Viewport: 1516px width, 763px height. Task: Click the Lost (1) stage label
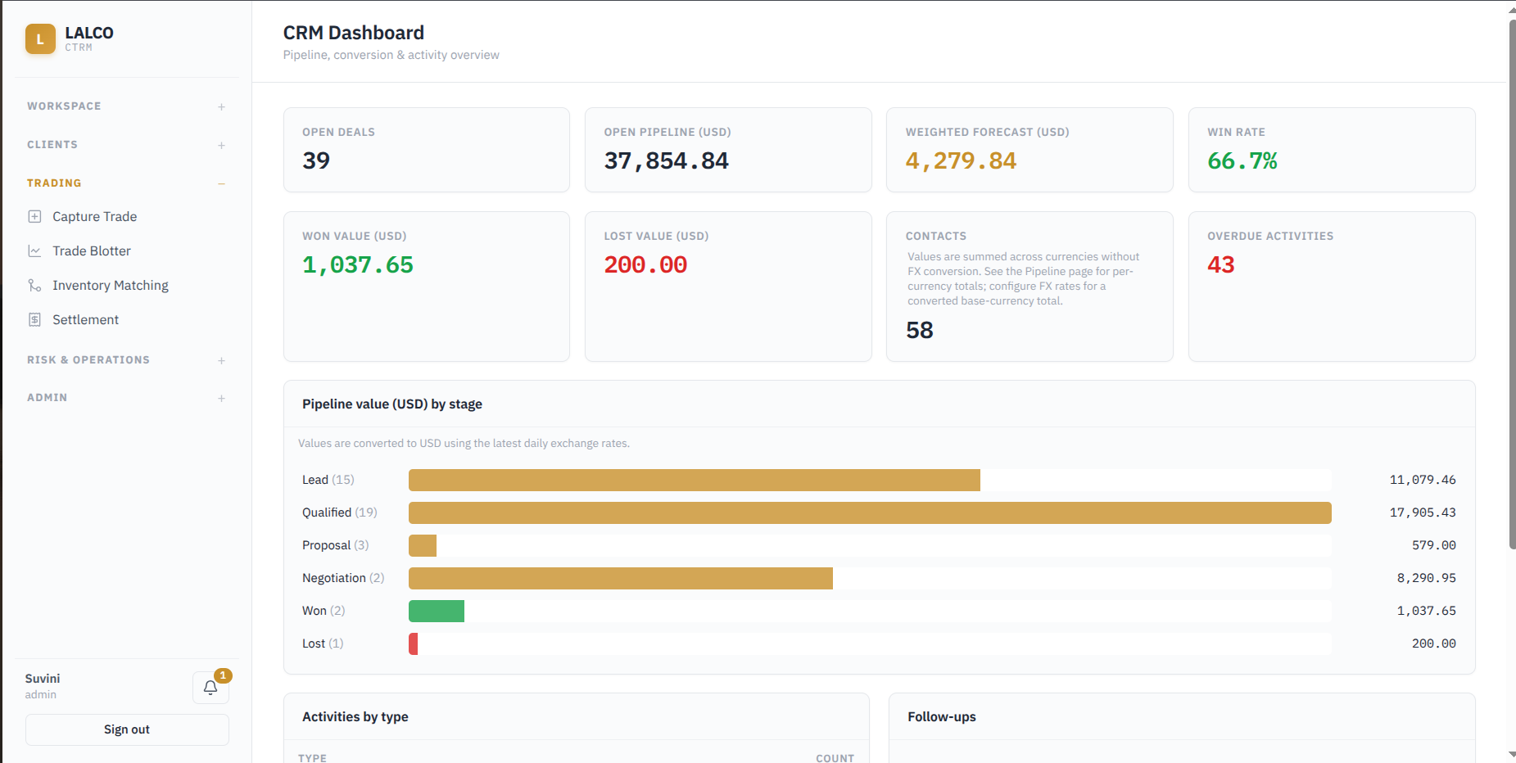(x=323, y=643)
